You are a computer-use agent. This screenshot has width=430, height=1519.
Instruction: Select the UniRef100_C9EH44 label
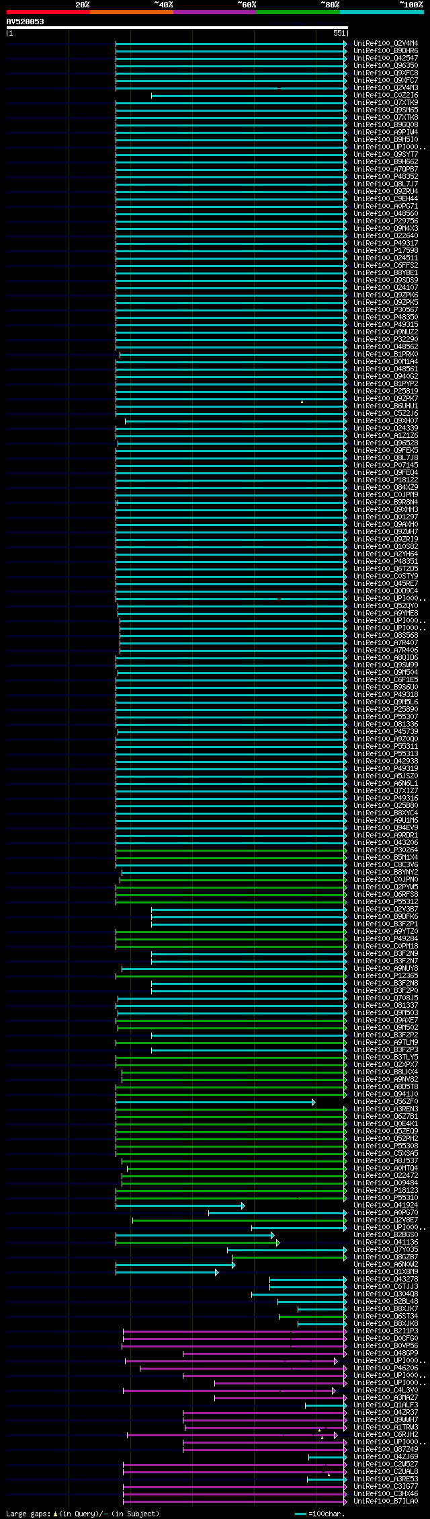click(x=386, y=198)
